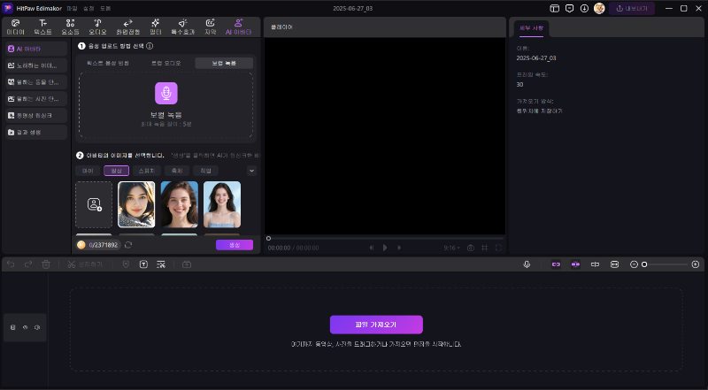Click the info icon next to step 1
The height and width of the screenshot is (390, 708).
150,46
